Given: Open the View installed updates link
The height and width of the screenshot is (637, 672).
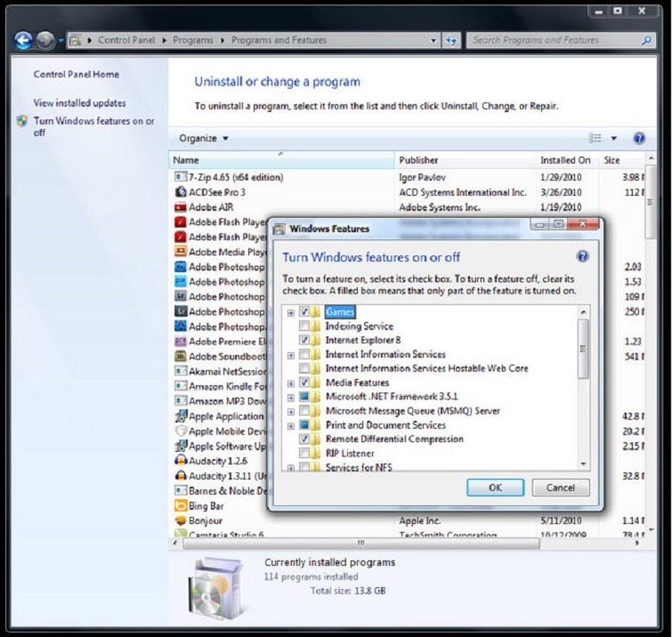Looking at the screenshot, I should click(x=79, y=103).
